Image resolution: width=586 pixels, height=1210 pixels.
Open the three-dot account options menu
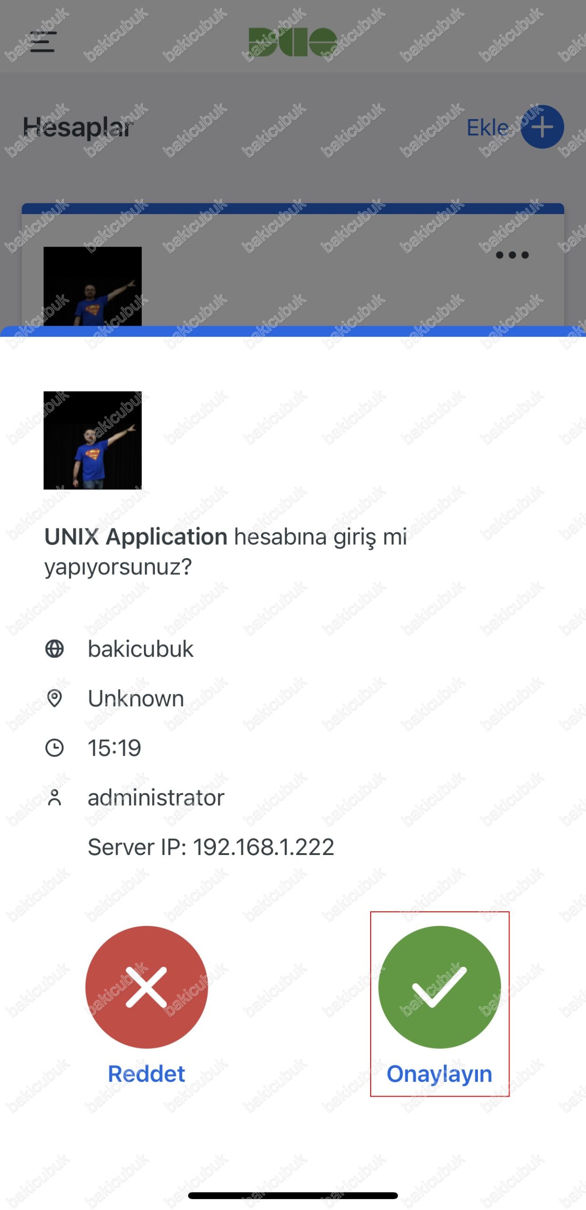pos(512,255)
